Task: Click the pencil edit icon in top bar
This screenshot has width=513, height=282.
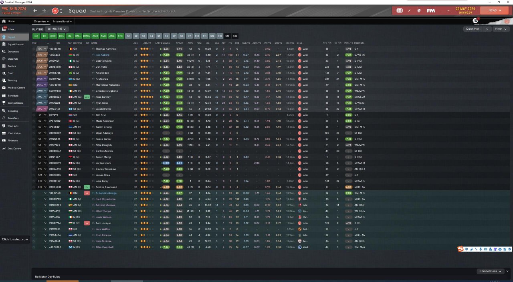Action: pyautogui.click(x=409, y=10)
